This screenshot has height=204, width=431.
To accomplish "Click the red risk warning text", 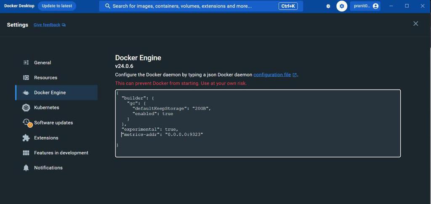I will pos(181,83).
